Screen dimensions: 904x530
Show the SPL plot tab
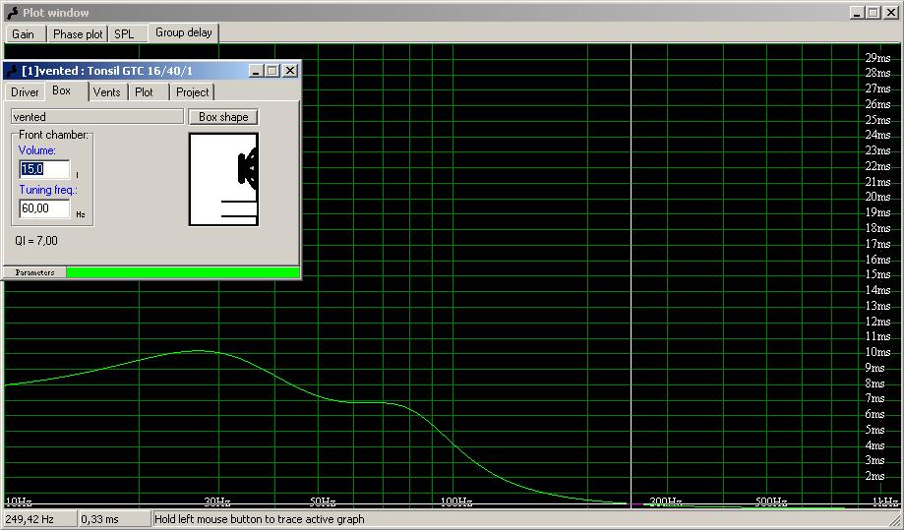[124, 33]
